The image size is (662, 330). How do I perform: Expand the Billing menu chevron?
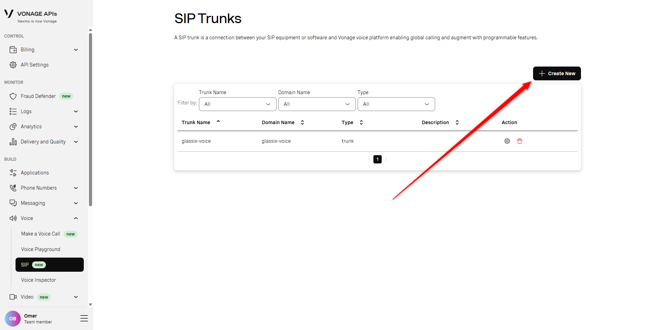coord(76,50)
